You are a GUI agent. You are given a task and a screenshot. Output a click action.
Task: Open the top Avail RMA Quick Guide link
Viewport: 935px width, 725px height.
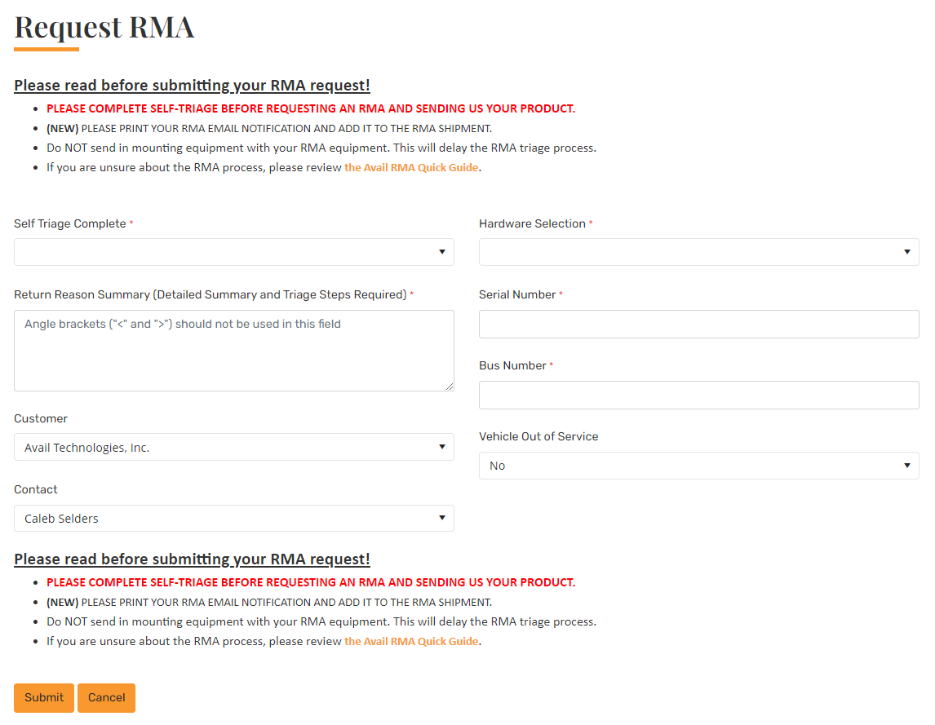[411, 167]
